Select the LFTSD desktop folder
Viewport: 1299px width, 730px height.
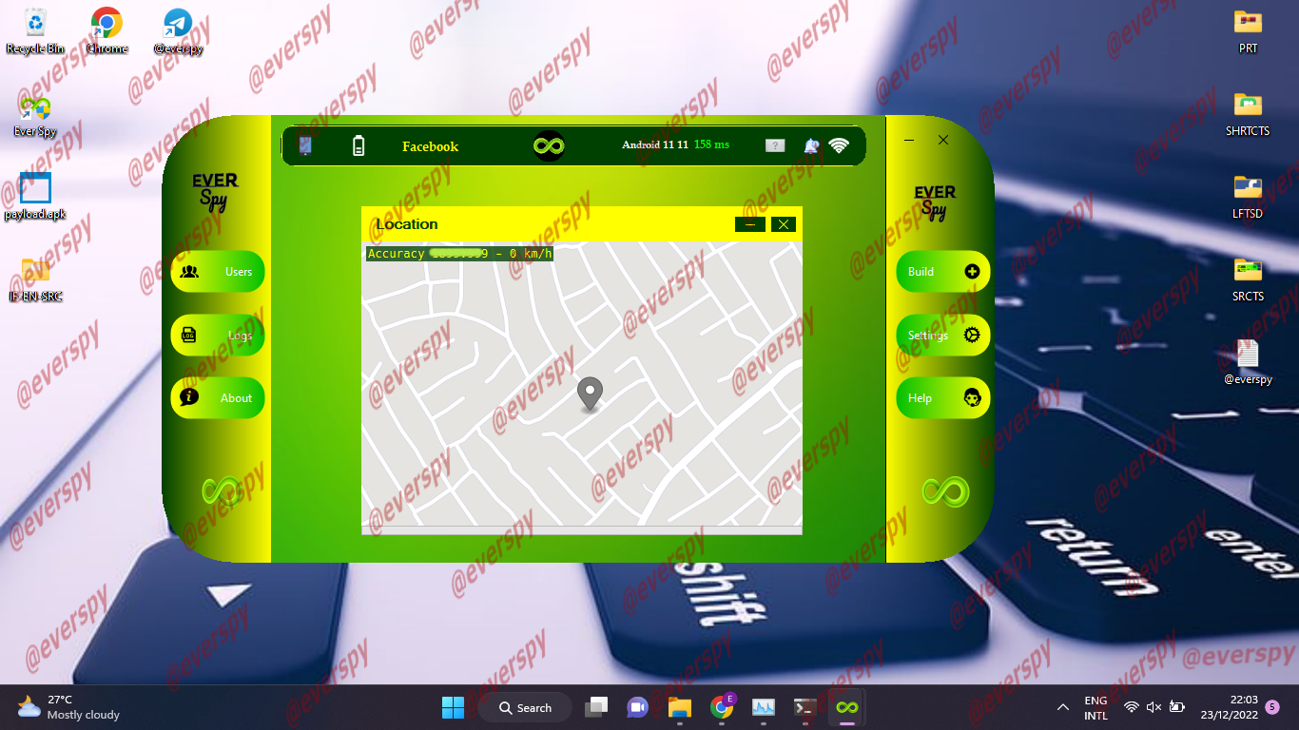pos(1248,196)
